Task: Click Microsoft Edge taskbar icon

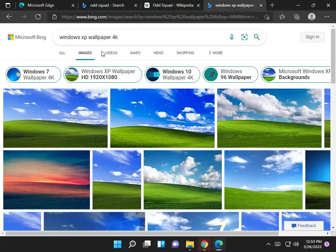Action: pyautogui.click(x=219, y=244)
